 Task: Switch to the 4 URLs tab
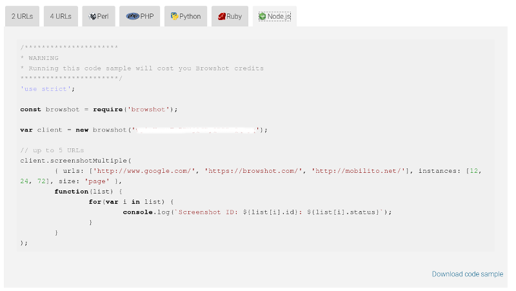point(61,16)
